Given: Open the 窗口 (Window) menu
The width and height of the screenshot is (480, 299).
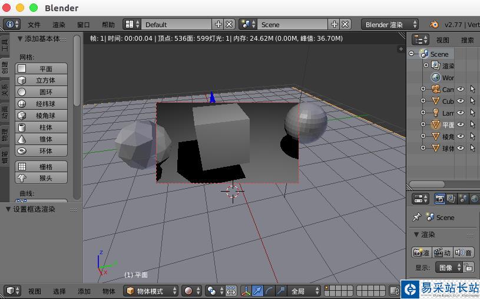Looking at the screenshot, I should click(83, 25).
